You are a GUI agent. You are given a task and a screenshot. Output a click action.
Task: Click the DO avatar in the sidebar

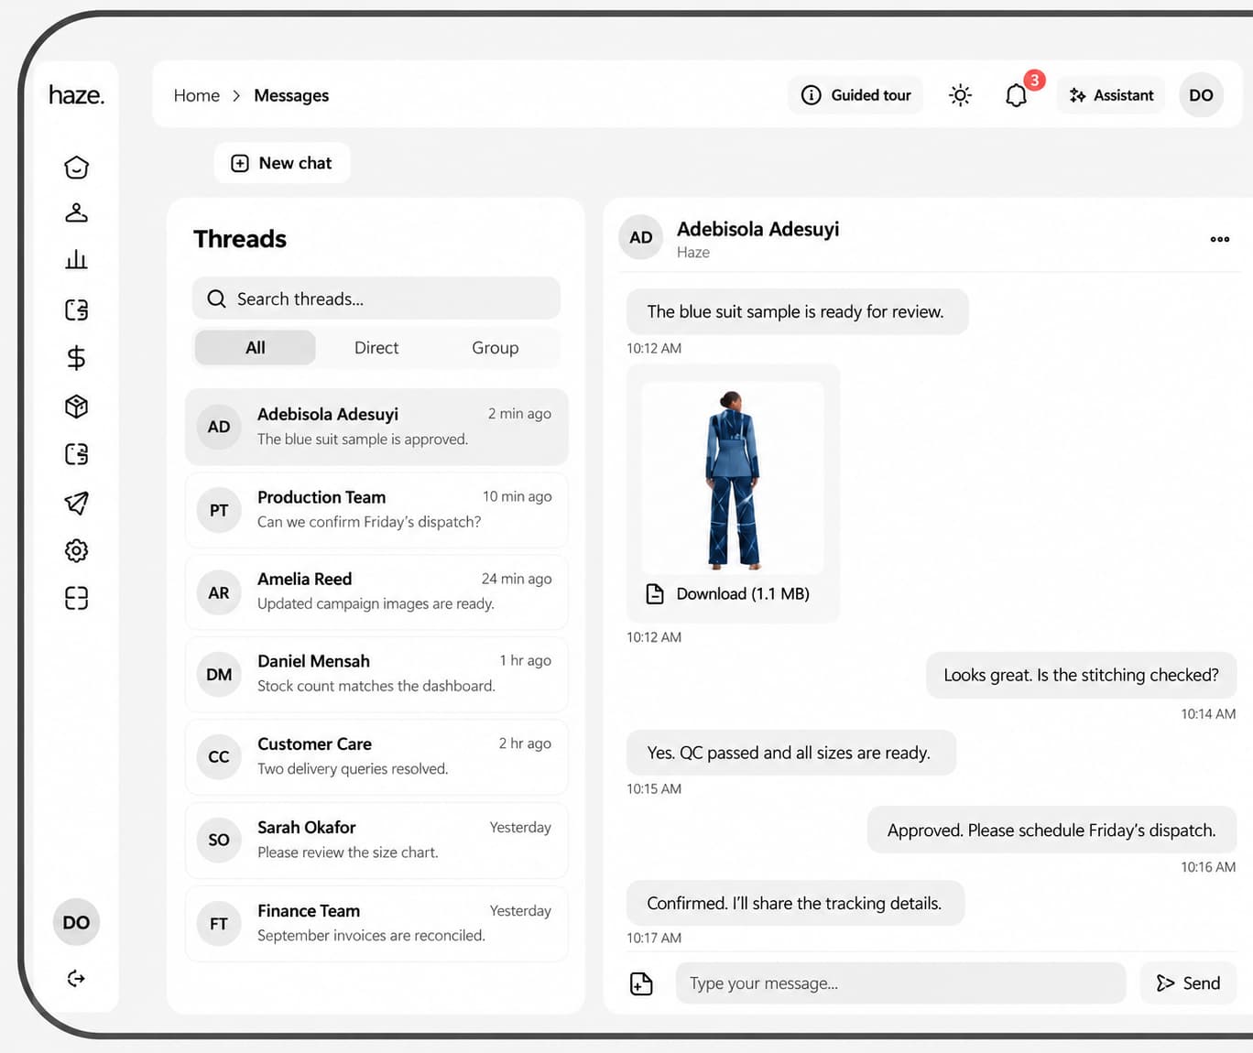pyautogui.click(x=77, y=922)
